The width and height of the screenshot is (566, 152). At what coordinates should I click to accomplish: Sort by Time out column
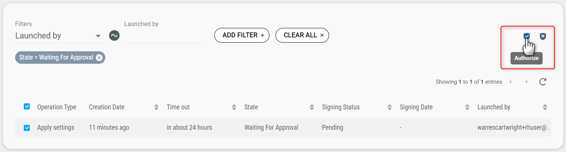pyautogui.click(x=234, y=107)
